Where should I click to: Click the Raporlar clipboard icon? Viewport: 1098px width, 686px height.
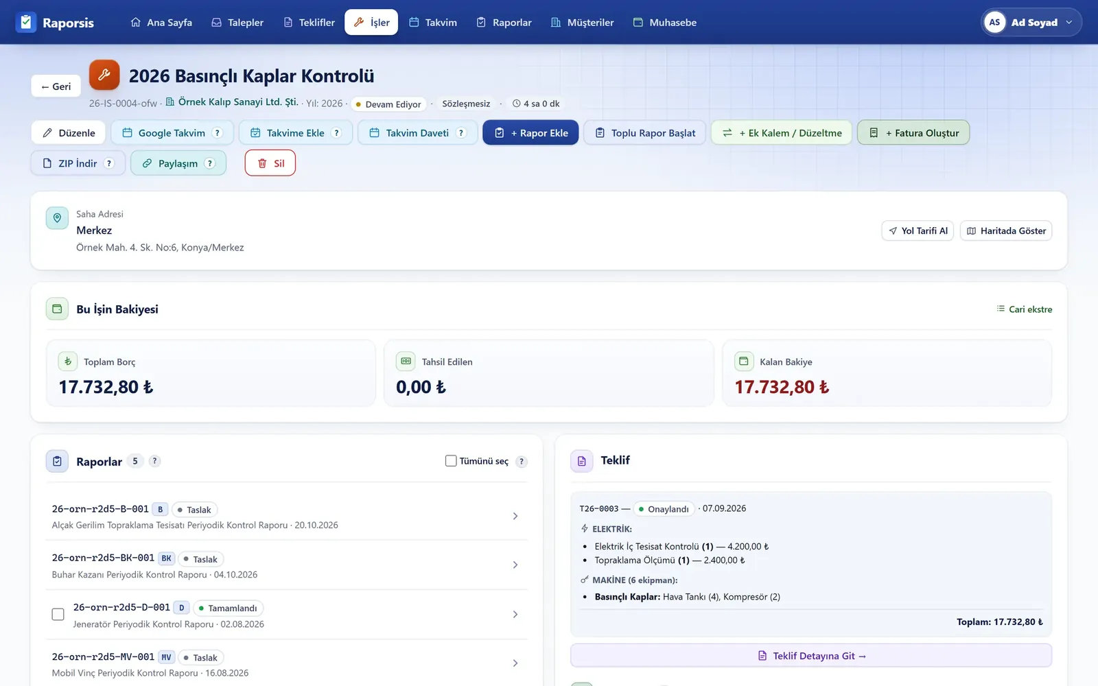57,462
